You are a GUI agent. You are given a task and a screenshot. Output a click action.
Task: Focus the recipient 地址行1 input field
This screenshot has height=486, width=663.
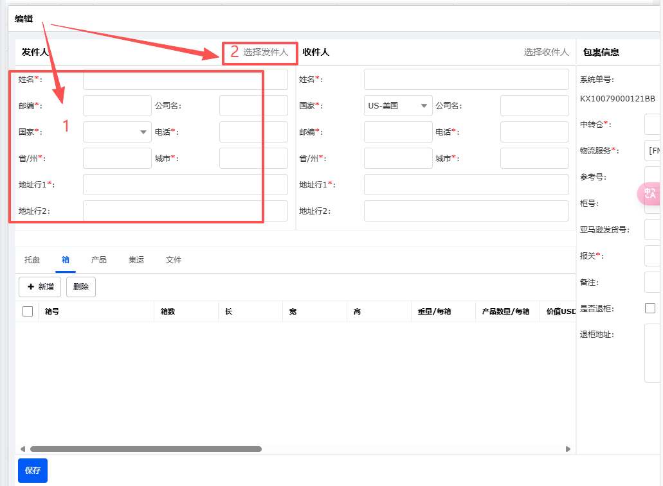[x=466, y=185]
